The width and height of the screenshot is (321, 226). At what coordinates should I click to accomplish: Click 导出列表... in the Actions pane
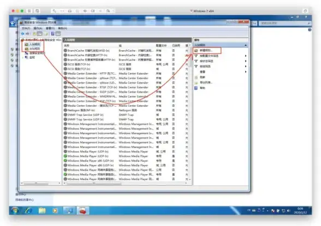click(x=206, y=82)
